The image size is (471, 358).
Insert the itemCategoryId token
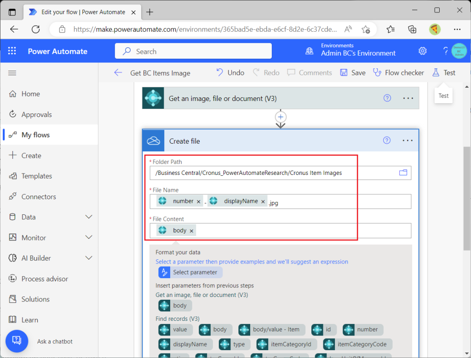[287, 344]
